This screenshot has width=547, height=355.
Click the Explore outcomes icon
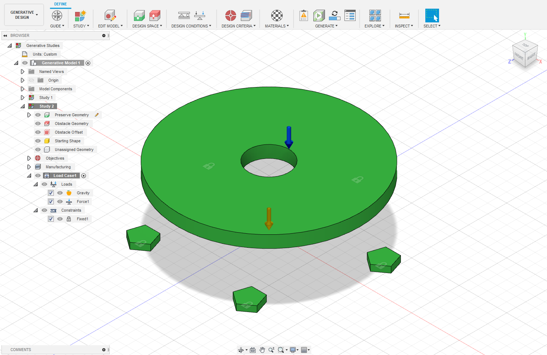point(375,16)
